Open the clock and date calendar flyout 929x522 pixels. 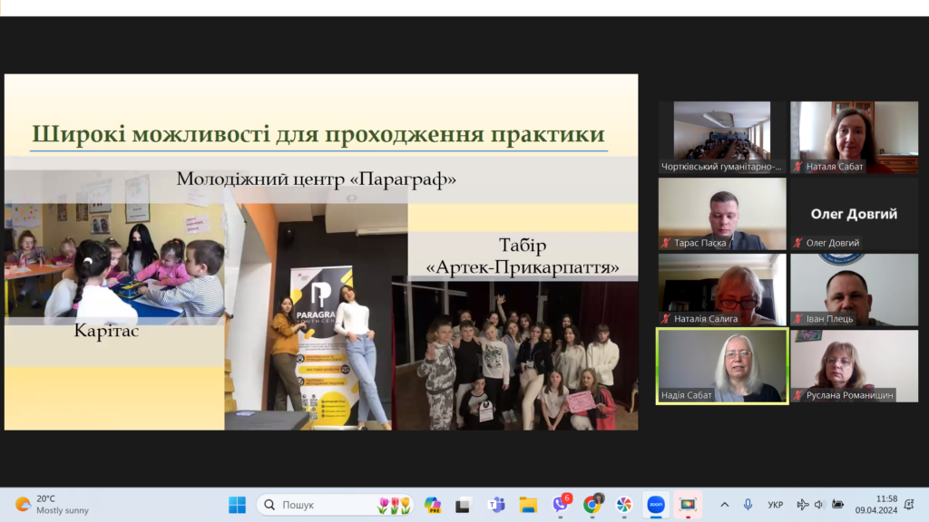coord(875,505)
